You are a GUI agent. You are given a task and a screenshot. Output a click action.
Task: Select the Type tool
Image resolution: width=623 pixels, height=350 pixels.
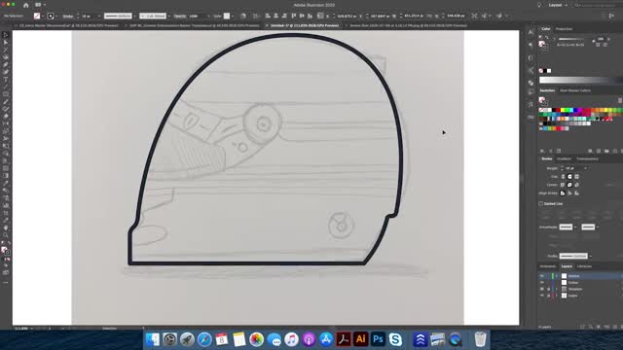[6, 80]
